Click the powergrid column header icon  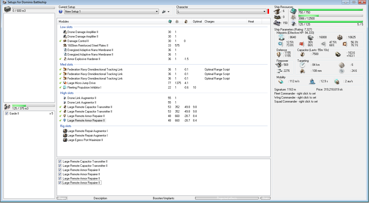(177, 21)
